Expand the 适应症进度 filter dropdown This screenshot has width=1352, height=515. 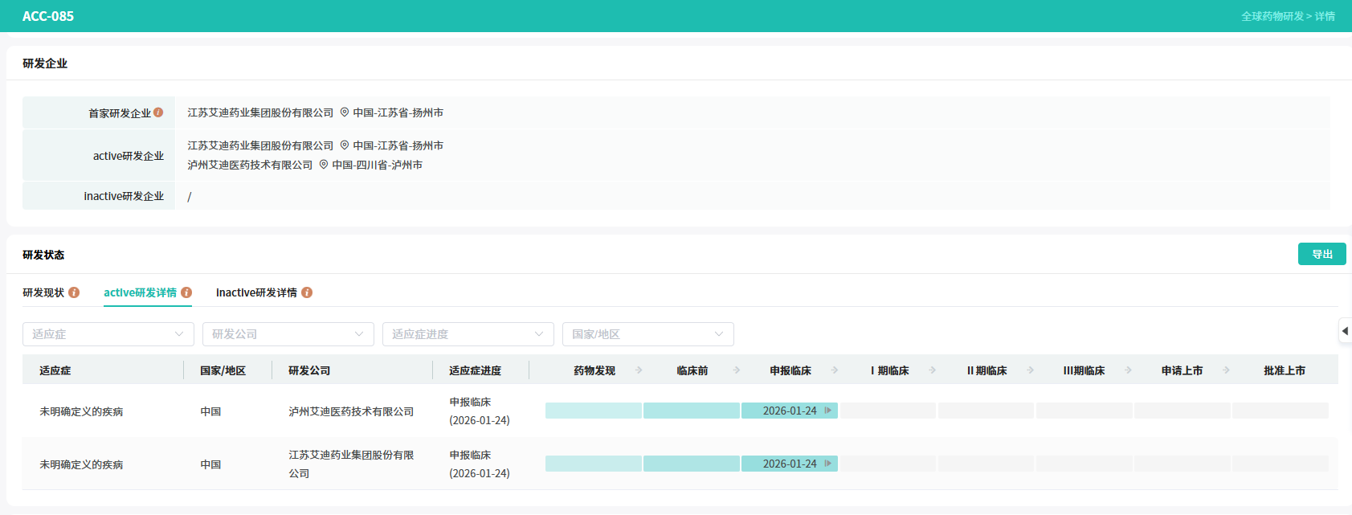[468, 334]
